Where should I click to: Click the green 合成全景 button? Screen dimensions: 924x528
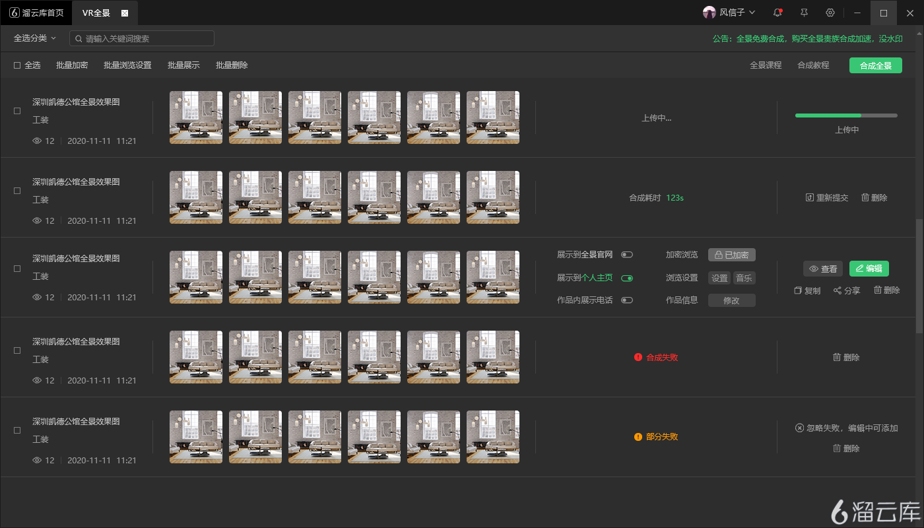876,65
